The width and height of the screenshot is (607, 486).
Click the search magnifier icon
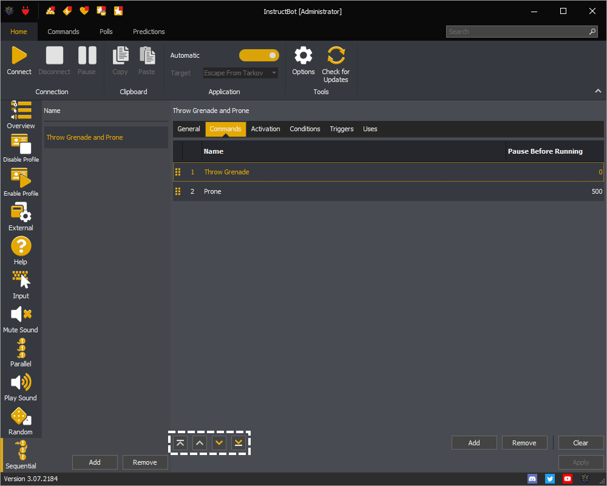coord(592,32)
